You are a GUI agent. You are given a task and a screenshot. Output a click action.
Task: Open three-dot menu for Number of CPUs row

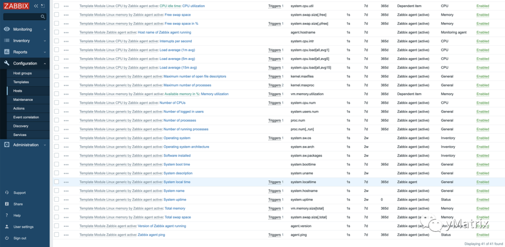(66, 103)
